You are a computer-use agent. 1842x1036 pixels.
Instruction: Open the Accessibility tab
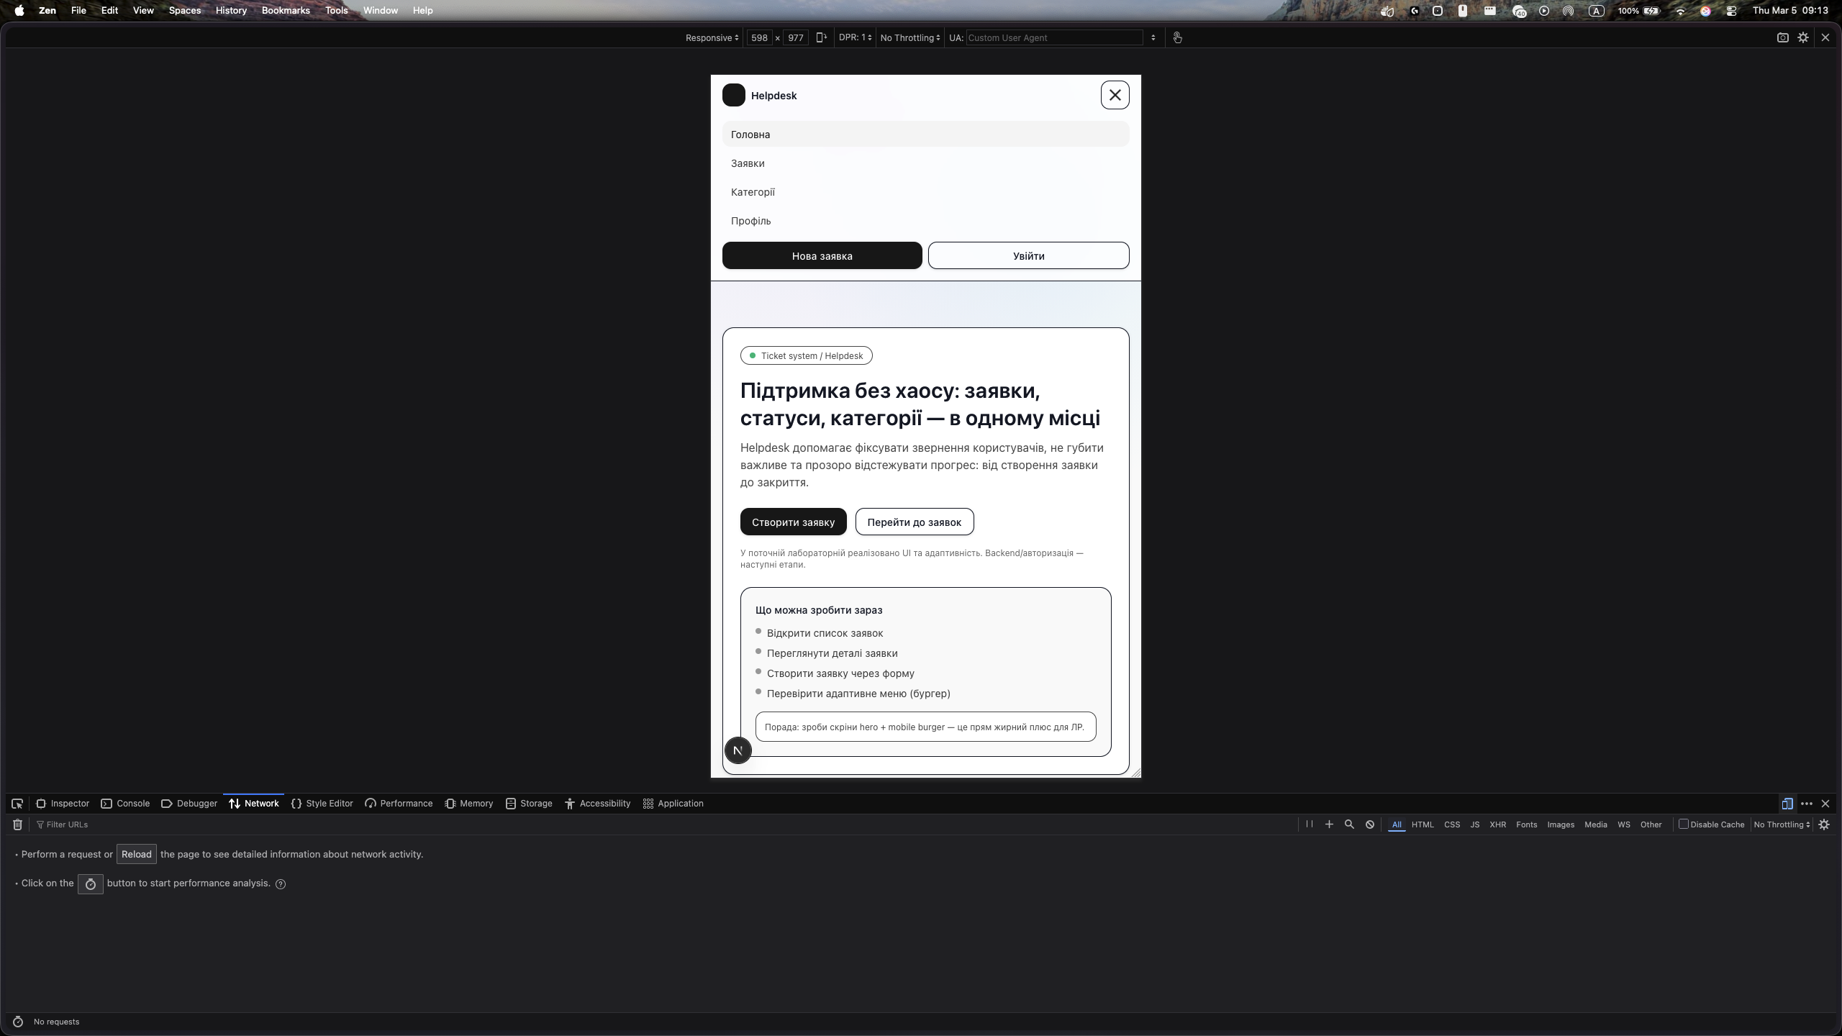click(x=597, y=804)
